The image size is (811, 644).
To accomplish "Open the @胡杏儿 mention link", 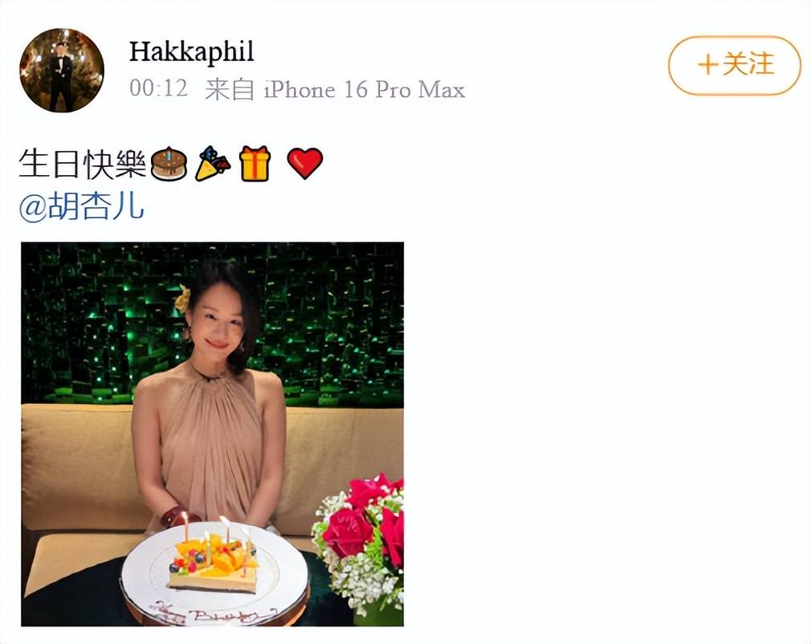I will click(81, 206).
